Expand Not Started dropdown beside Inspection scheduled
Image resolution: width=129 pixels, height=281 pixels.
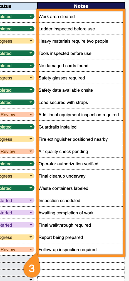click(x=31, y=200)
